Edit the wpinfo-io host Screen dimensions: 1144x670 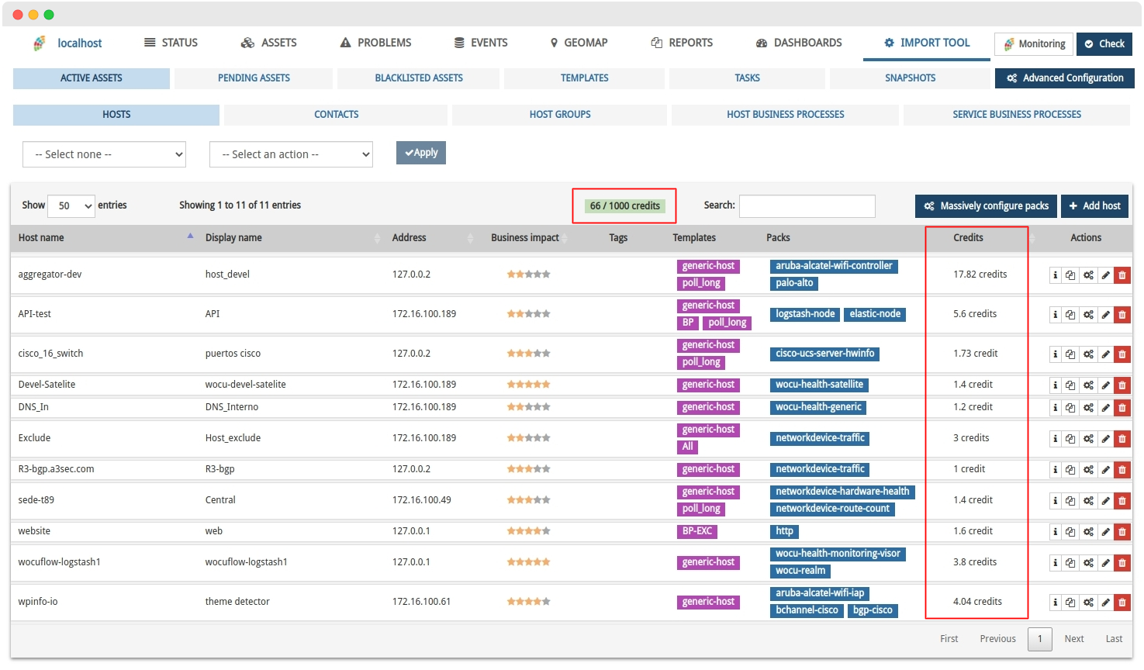pos(1106,603)
